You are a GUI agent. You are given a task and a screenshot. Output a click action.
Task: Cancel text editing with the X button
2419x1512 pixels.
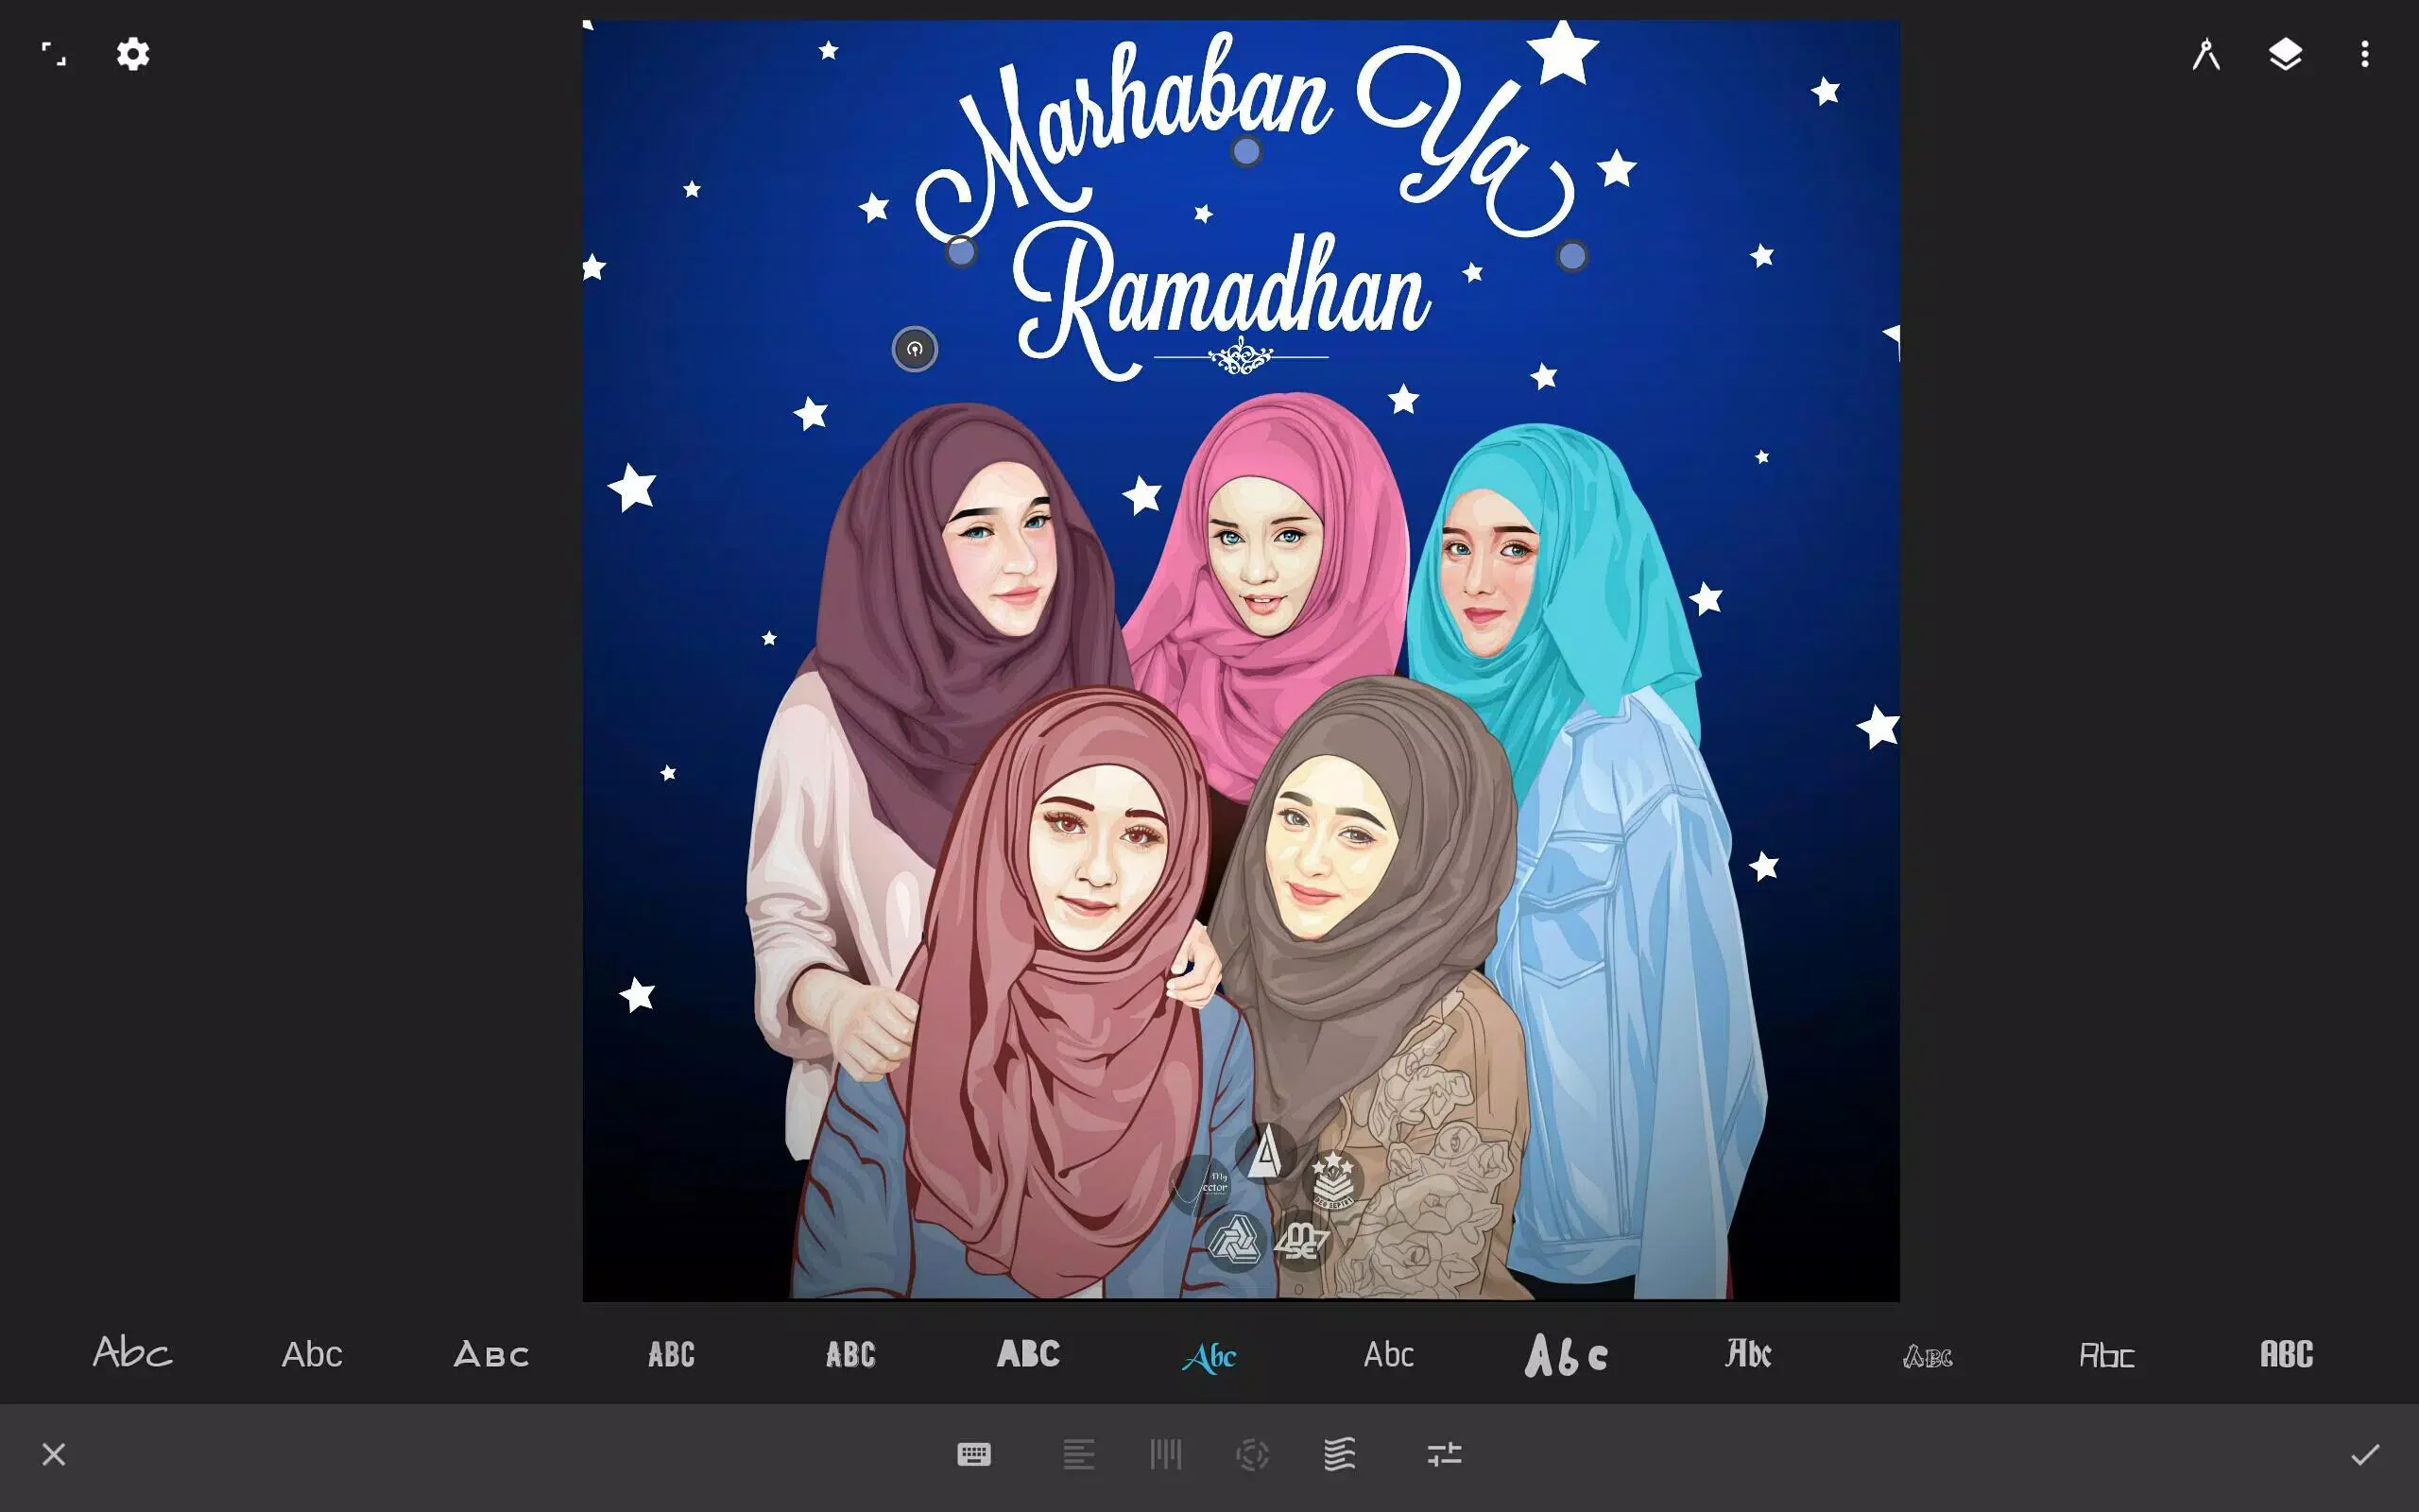click(x=53, y=1453)
